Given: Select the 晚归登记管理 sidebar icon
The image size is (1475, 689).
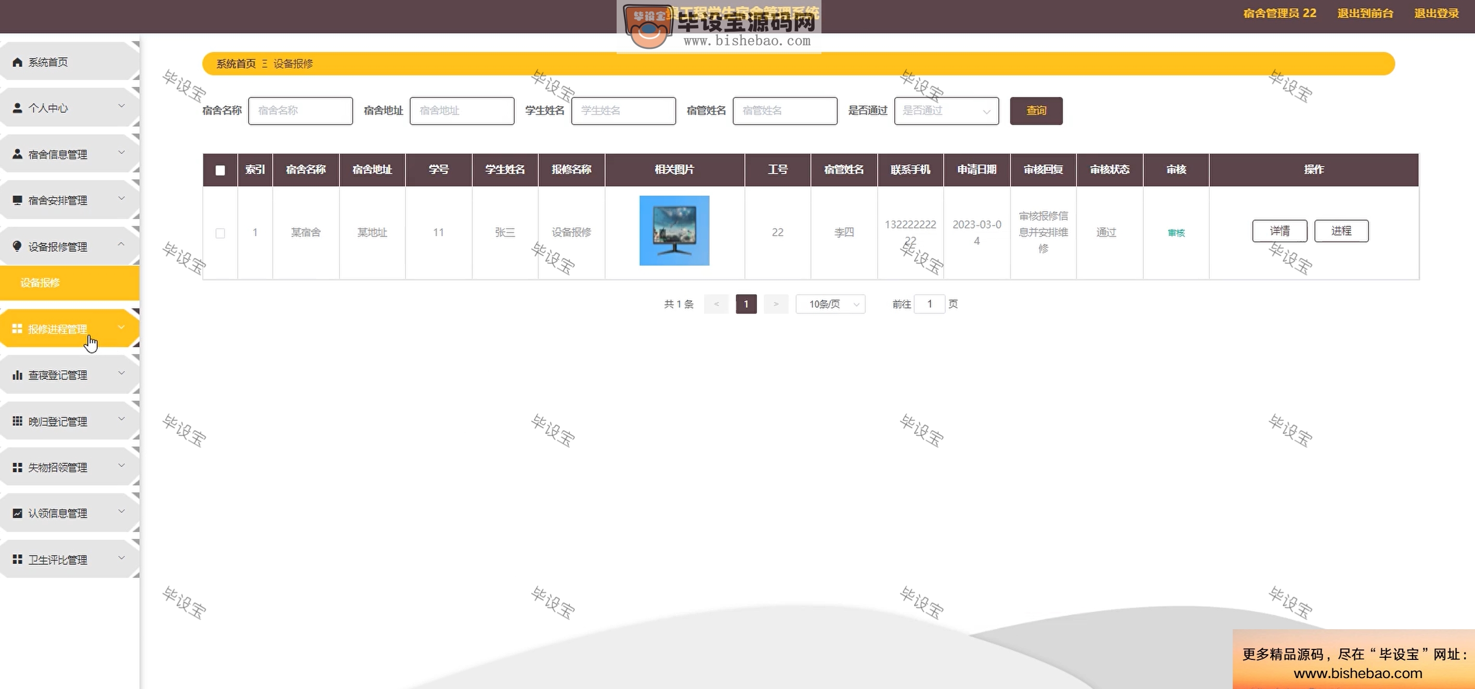Looking at the screenshot, I should pos(17,421).
